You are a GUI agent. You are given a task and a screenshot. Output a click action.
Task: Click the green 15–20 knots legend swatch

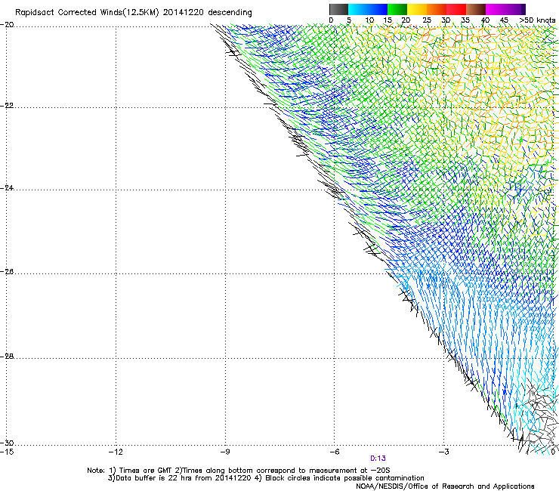coord(397,9)
